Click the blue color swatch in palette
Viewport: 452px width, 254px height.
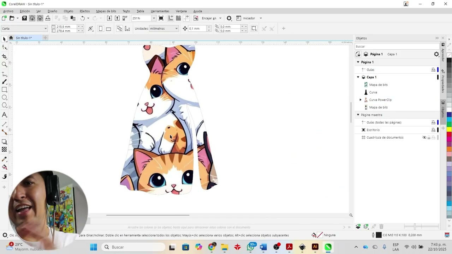(x=449, y=115)
